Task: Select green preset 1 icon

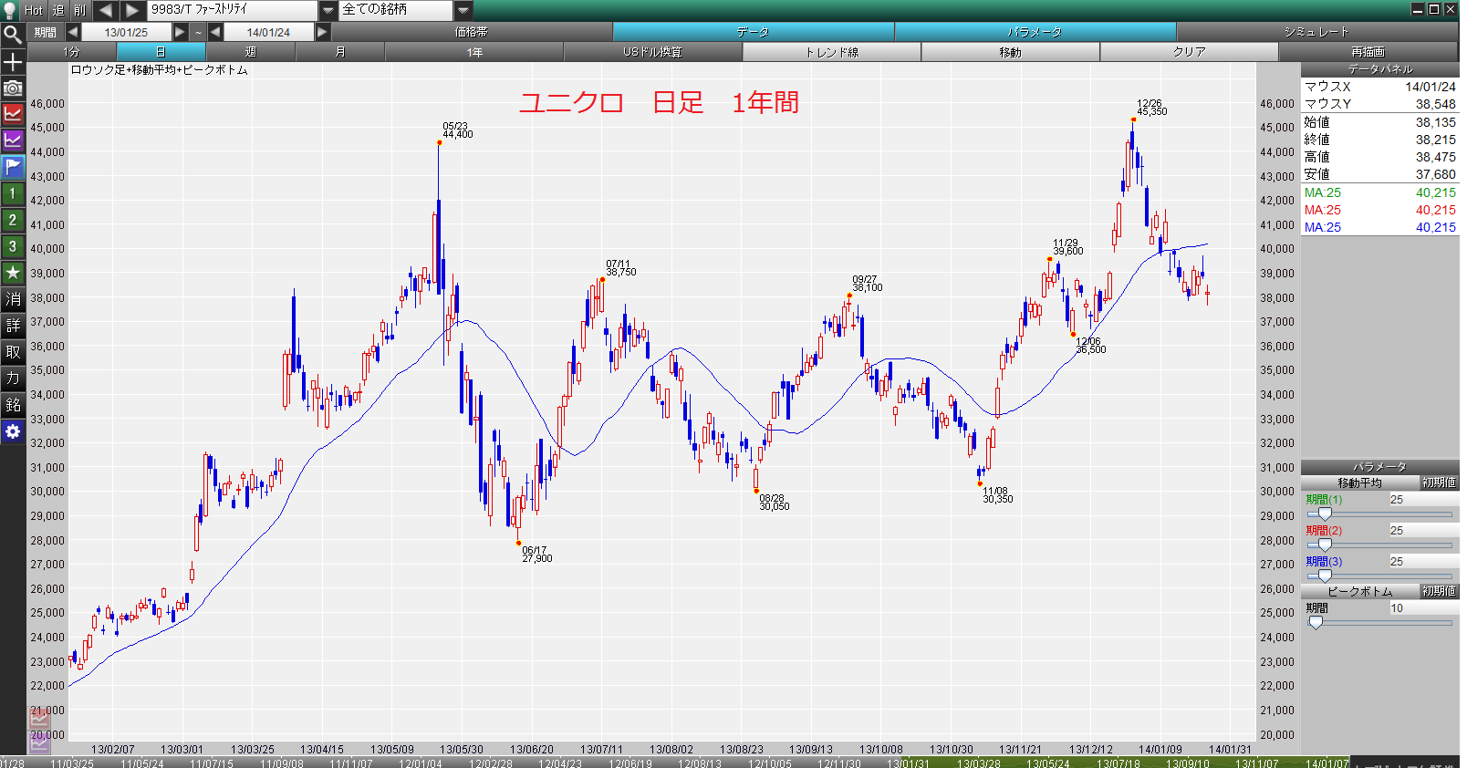Action: (13, 193)
